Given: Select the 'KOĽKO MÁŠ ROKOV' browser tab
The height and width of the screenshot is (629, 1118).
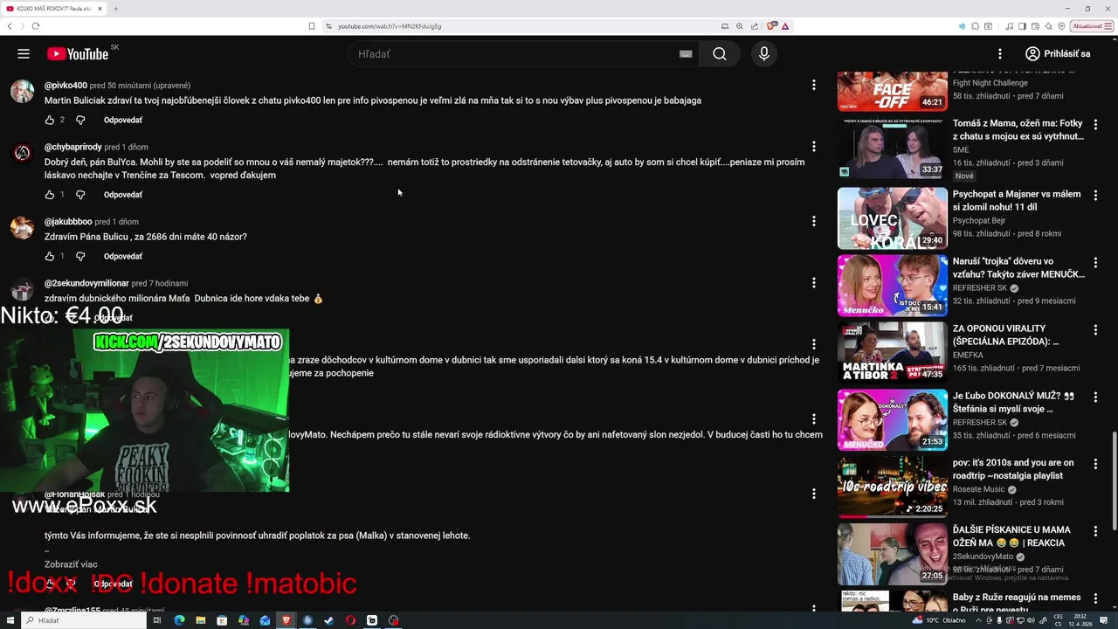Looking at the screenshot, I should [x=54, y=9].
